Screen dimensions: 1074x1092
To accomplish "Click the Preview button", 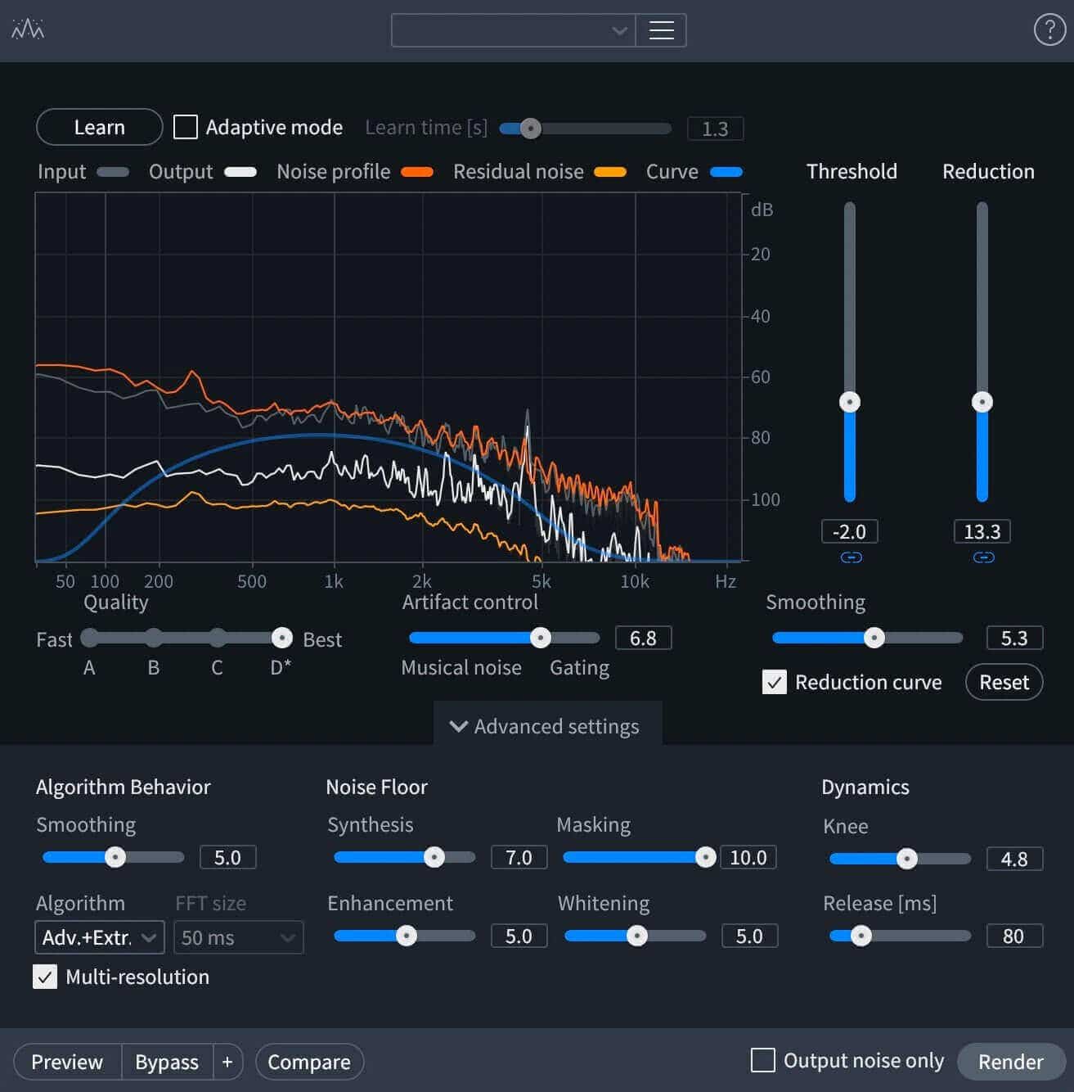I will coord(68,1062).
